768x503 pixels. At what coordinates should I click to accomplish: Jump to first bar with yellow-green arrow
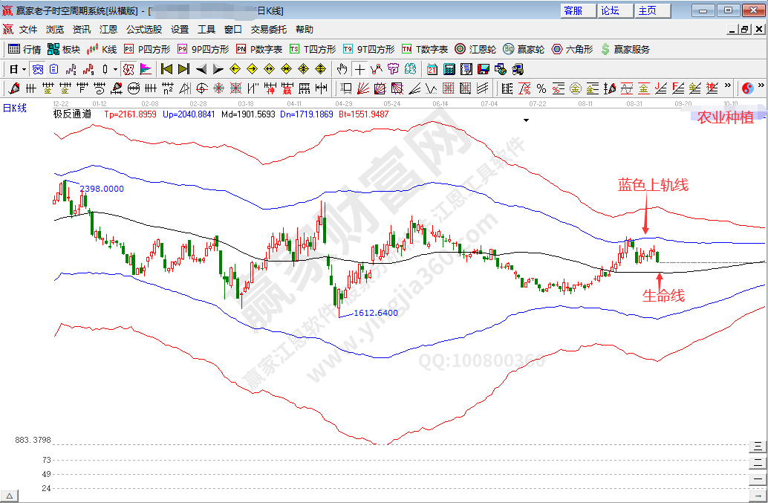pyautogui.click(x=166, y=69)
